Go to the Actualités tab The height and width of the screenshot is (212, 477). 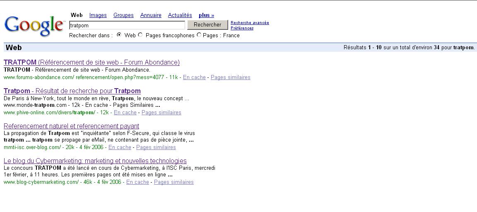click(180, 15)
